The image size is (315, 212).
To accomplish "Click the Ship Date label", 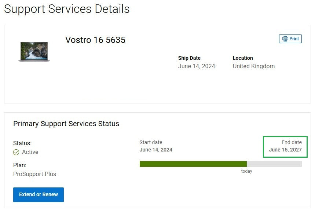I will click(189, 58).
